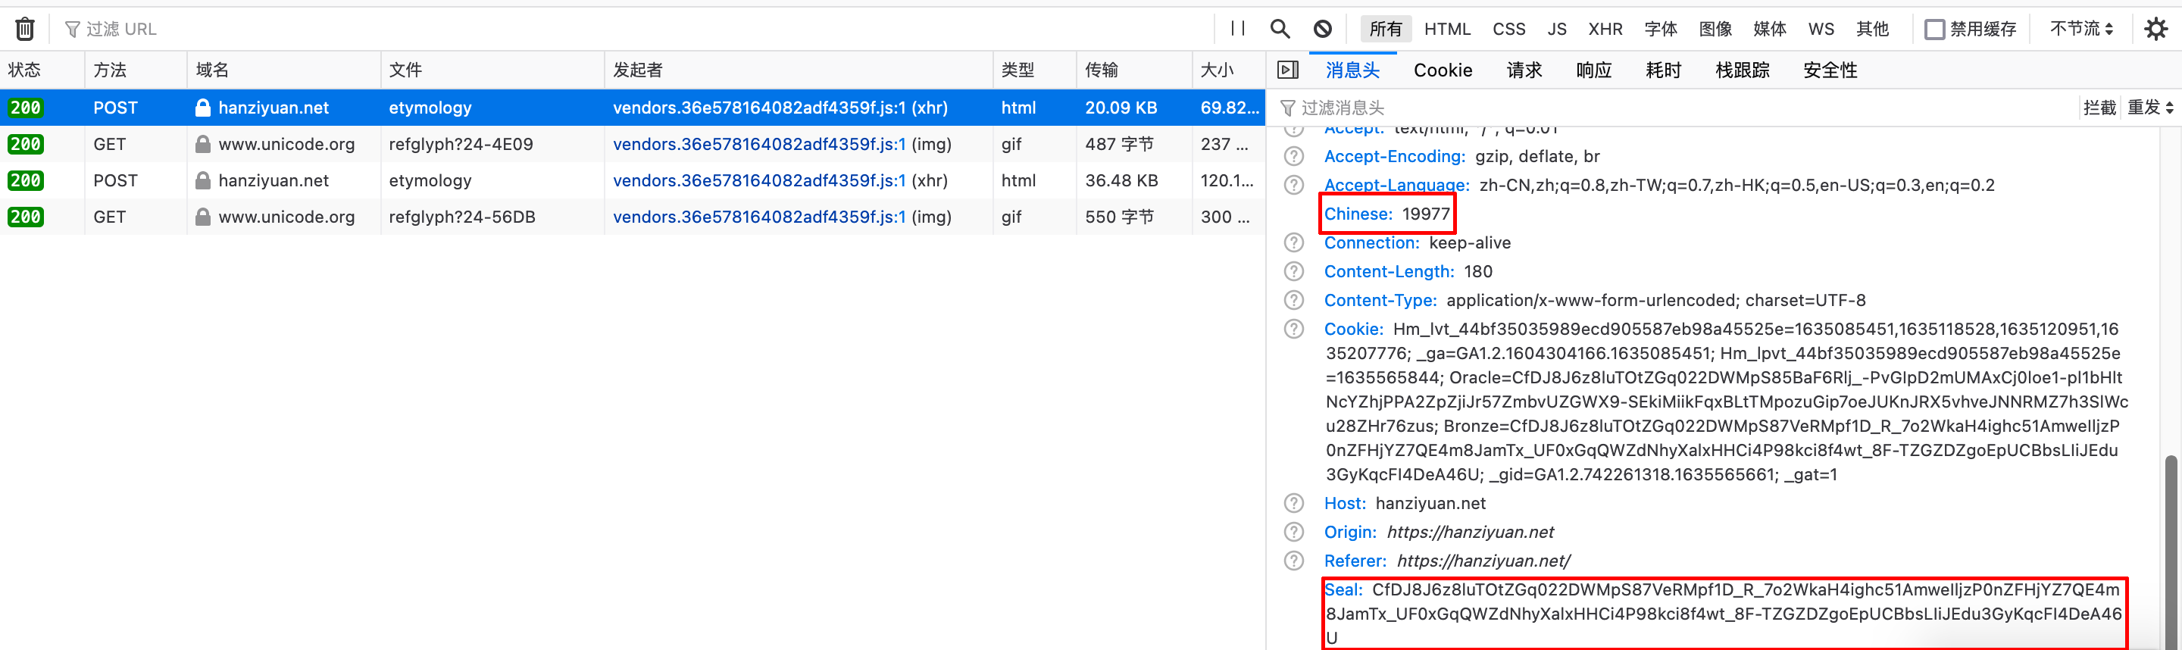Select the 20.09 KB etymology POST request

pos(632,108)
